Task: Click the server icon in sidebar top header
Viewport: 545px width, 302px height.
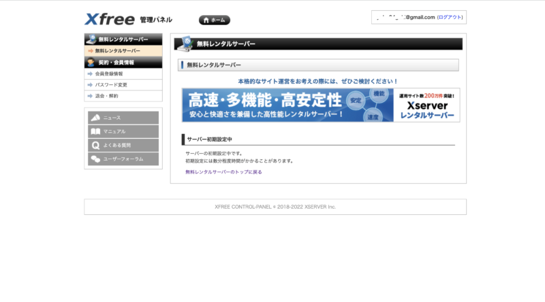Action: [91, 39]
